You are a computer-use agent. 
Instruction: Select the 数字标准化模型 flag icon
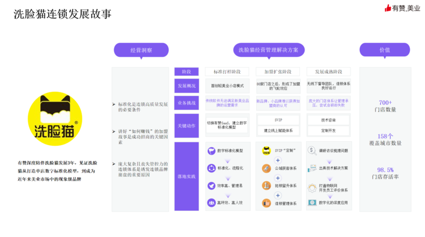(211, 150)
